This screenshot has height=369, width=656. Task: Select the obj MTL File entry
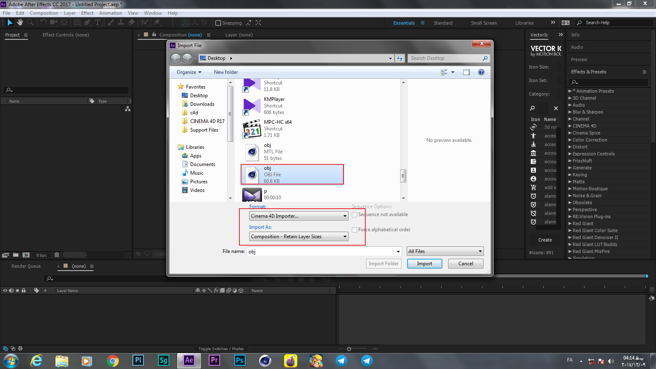(x=292, y=152)
